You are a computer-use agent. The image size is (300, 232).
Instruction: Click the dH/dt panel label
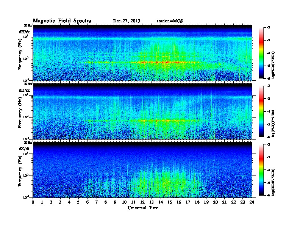point(24,32)
